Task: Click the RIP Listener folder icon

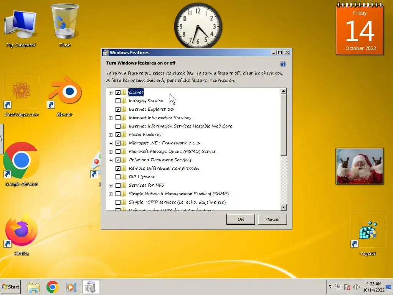Action: click(124, 177)
